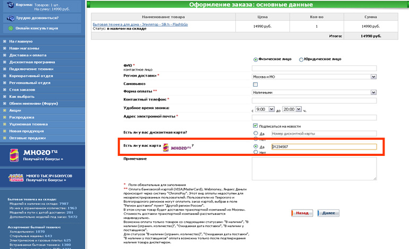Click the 'Назад' button
Image resolution: width=409 pixels, height=249 pixels.
302,213
